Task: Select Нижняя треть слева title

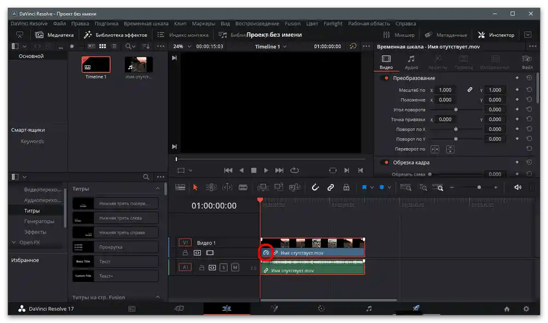Action: 116,218
